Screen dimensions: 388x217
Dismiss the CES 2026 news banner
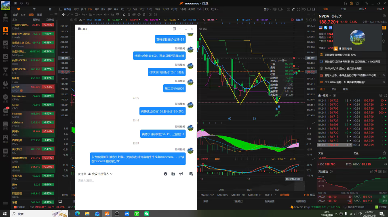click(384, 82)
